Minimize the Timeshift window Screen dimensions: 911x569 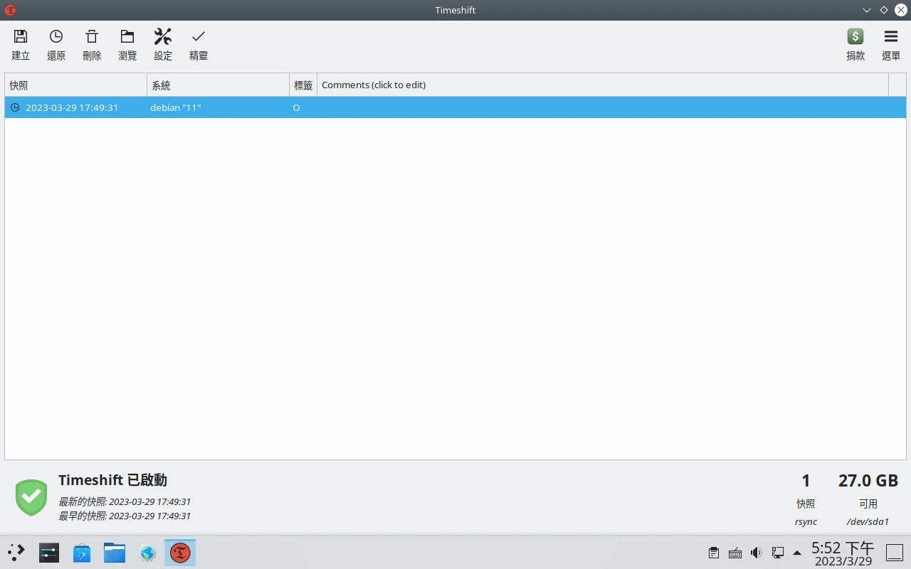[867, 10]
